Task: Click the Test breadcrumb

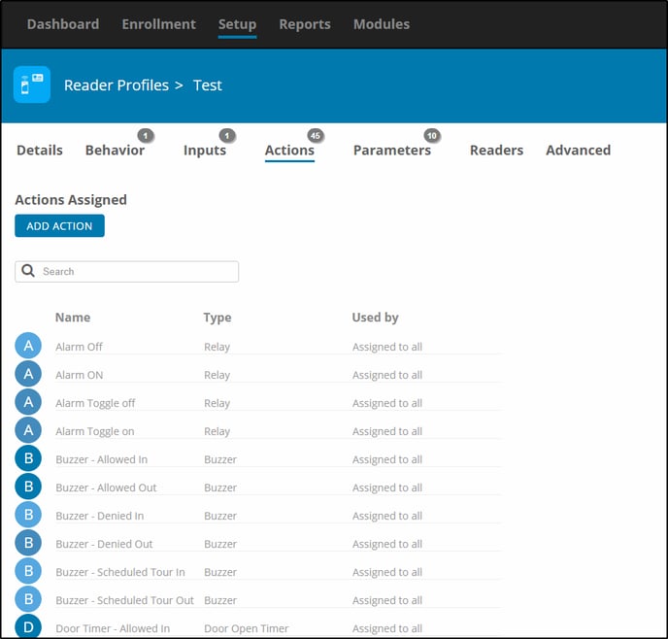Action: [x=208, y=85]
